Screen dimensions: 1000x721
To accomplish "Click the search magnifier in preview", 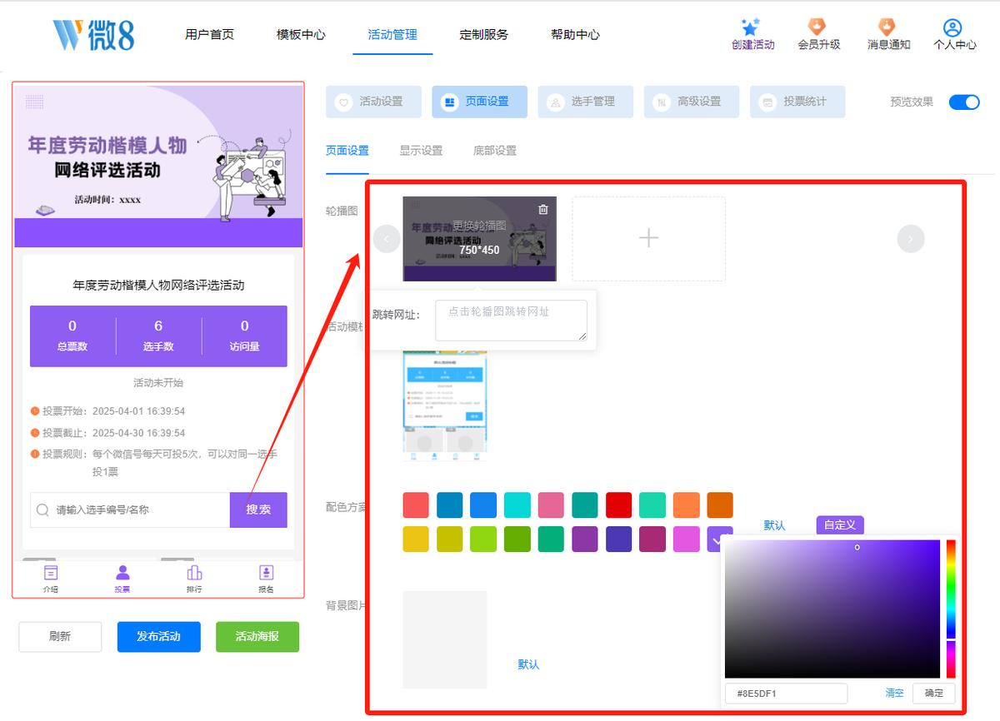I will coord(42,510).
